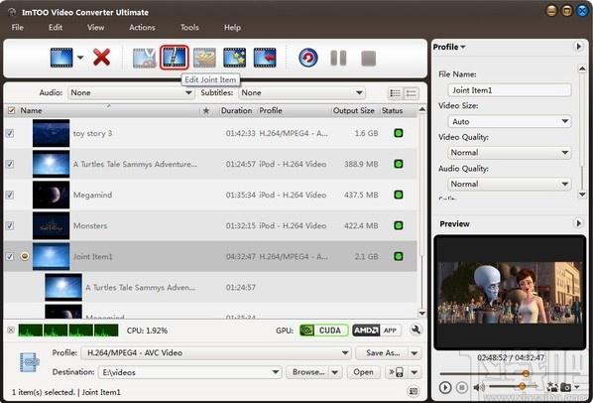Image resolution: width=593 pixels, height=403 pixels.
Task: Select the toy story 3 thumbnail
Action: pyautogui.click(x=51, y=133)
